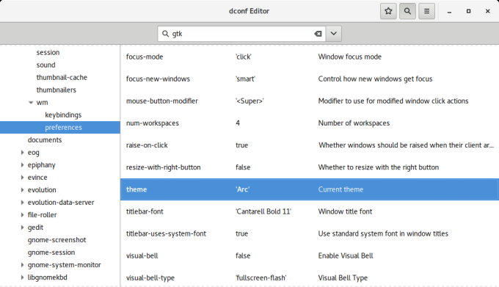
Task: Click the bookmarks star icon
Action: click(388, 11)
